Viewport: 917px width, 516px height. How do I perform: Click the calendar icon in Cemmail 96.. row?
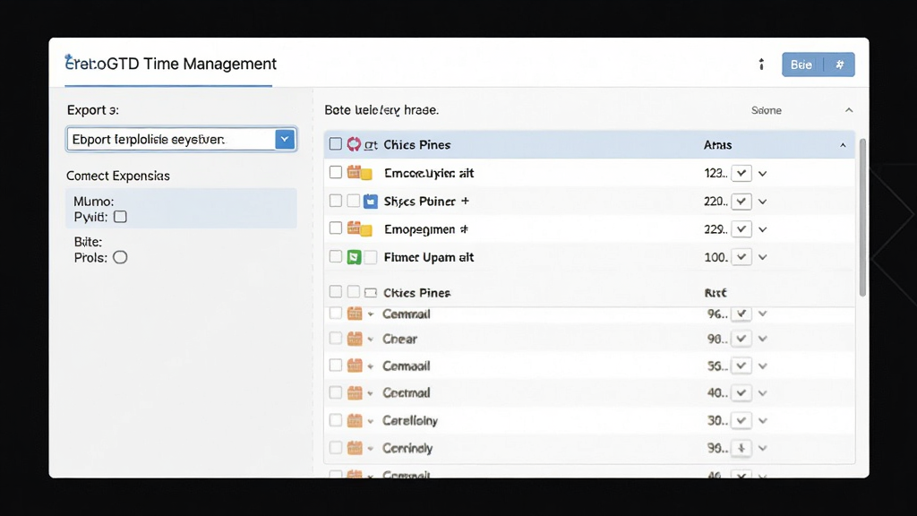pyautogui.click(x=355, y=314)
